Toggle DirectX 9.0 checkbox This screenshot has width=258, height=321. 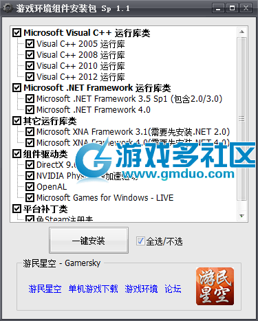(30, 165)
